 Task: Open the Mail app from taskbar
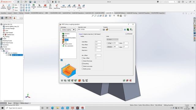pyautogui.click(x=62, y=108)
